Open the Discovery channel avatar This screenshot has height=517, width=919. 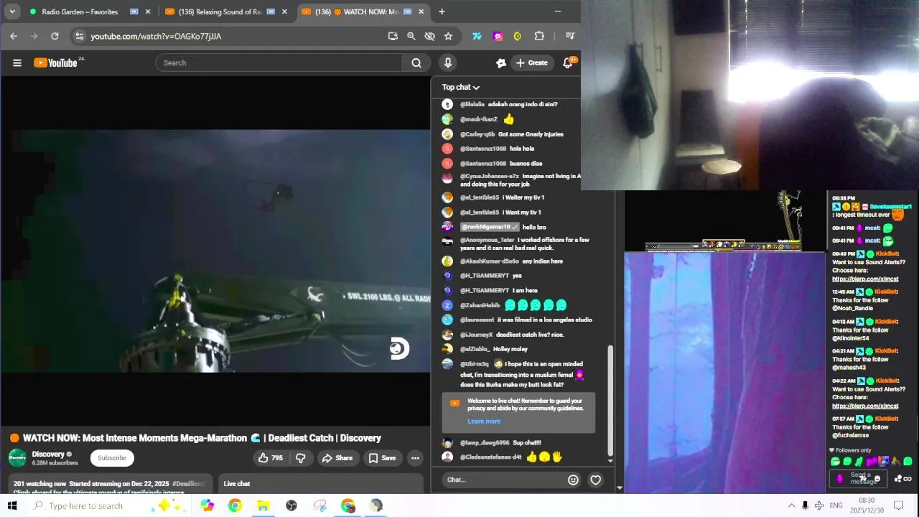point(17,458)
